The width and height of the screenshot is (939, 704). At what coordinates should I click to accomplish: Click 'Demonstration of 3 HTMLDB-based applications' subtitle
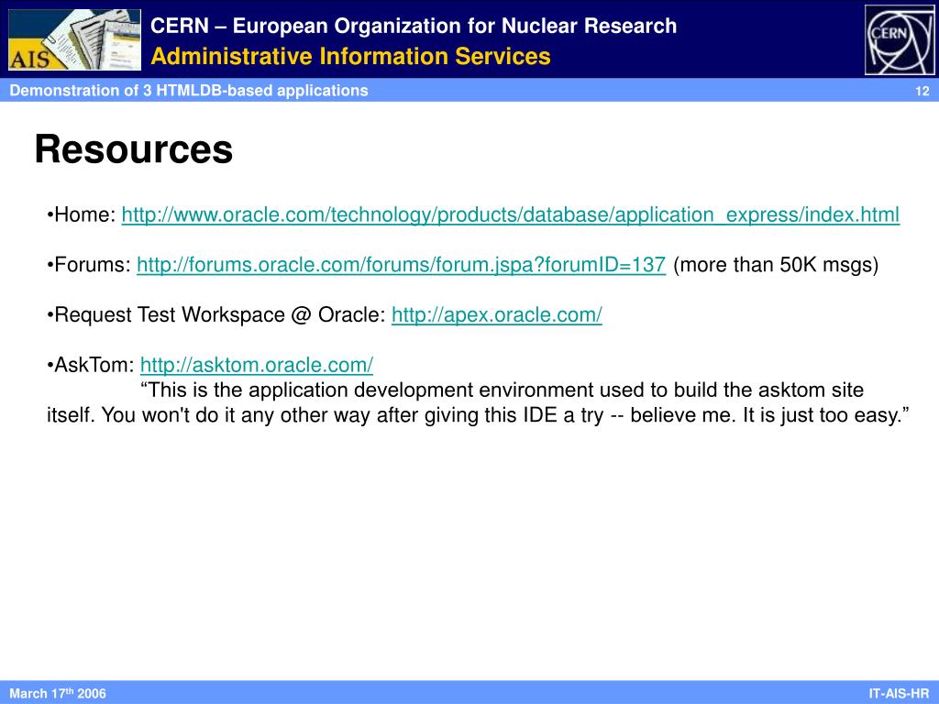pos(189,91)
